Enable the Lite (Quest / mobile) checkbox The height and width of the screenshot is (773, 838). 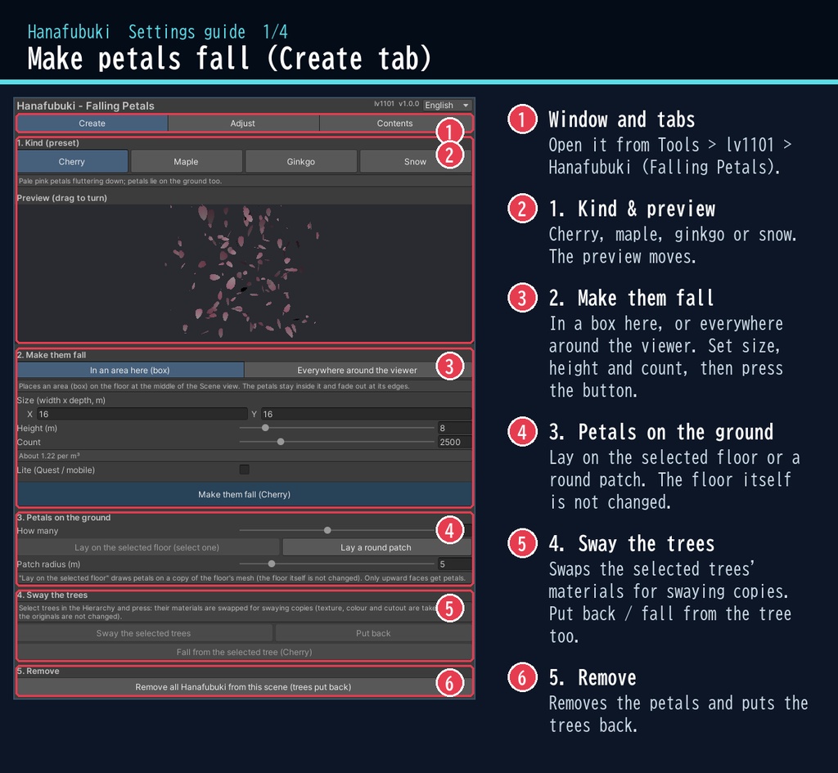(x=244, y=470)
